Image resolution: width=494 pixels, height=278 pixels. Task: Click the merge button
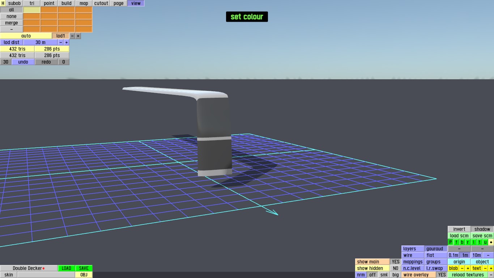[x=12, y=23]
